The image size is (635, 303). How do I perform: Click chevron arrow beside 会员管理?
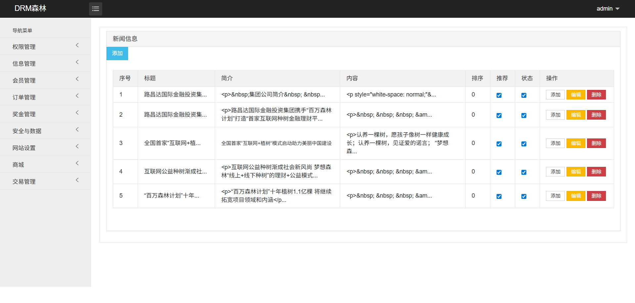77,79
